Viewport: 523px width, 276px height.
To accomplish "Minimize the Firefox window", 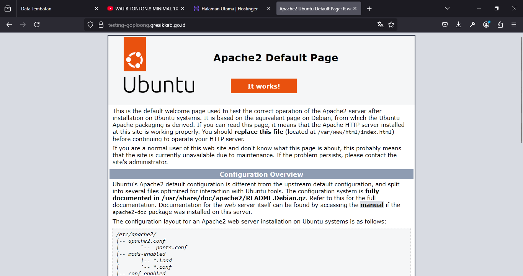I will (479, 8).
